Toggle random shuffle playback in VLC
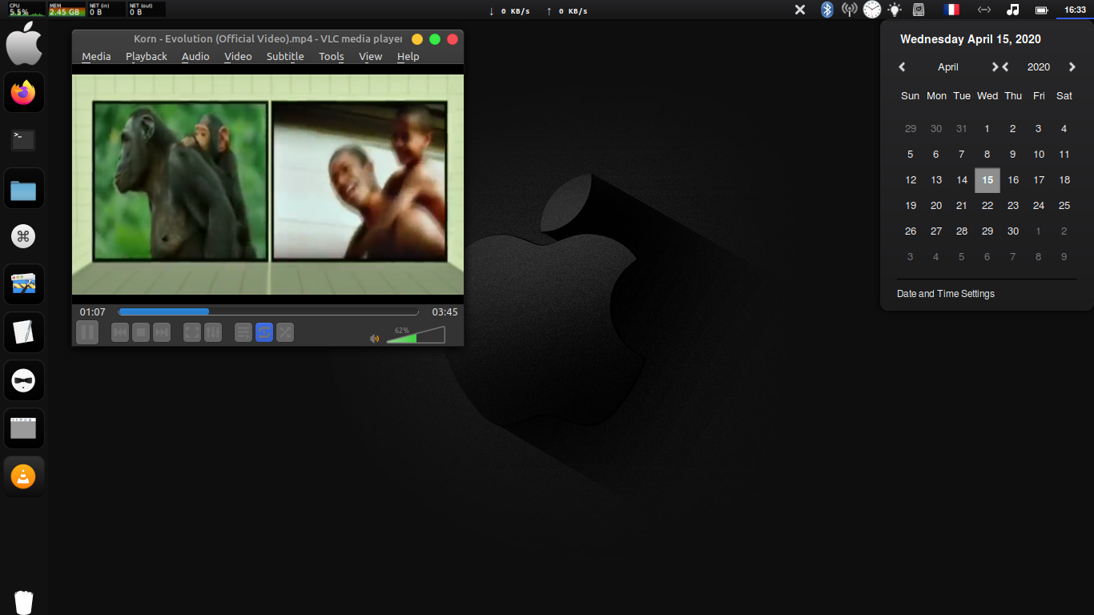This screenshot has height=615, width=1094. click(x=285, y=332)
